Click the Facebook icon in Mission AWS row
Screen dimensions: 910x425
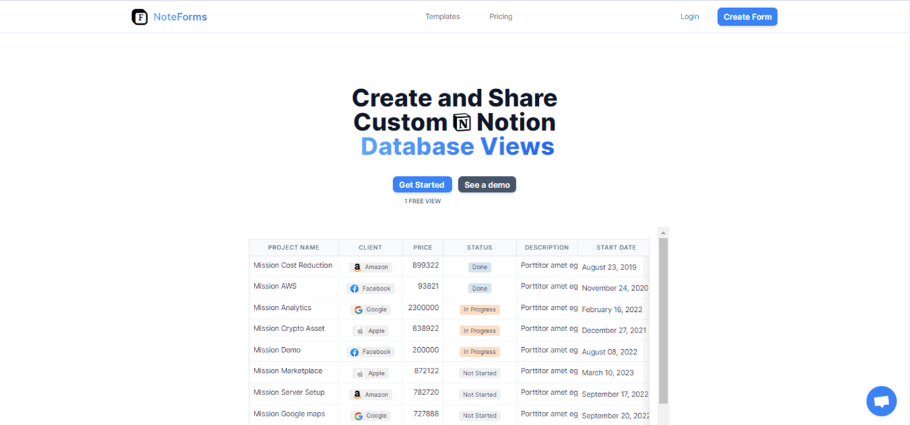click(354, 289)
